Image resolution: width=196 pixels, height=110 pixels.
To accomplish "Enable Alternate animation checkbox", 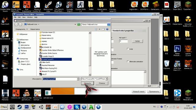I will click(128, 61).
